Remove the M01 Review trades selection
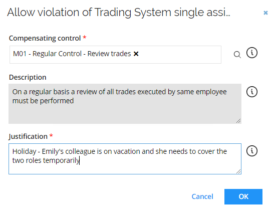 (136, 54)
